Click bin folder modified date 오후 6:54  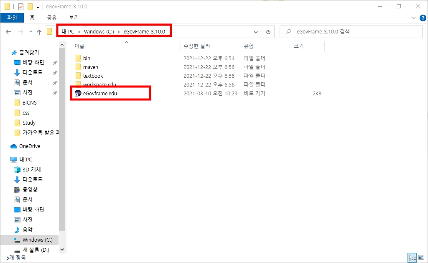209,58
